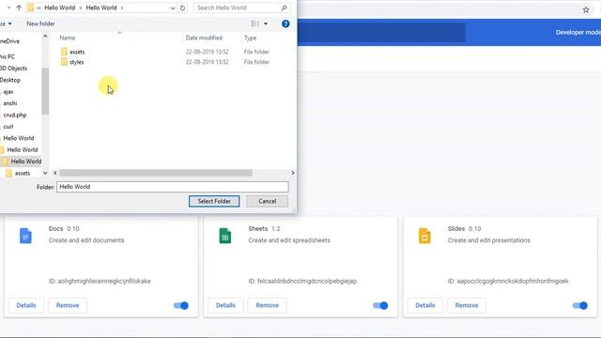Open the help icon in the file dialog
Viewport: 601px width, 338px height.
point(285,23)
